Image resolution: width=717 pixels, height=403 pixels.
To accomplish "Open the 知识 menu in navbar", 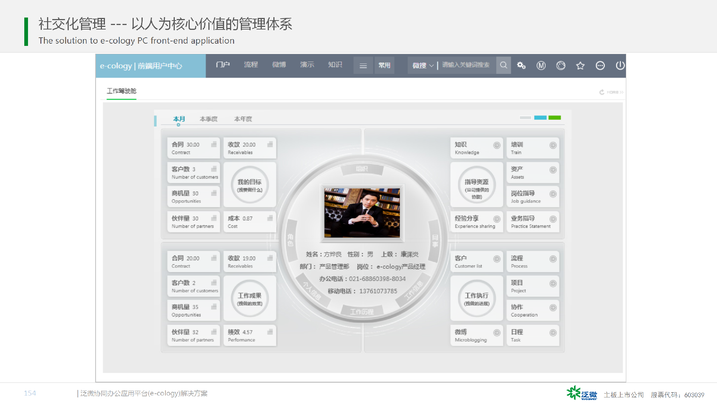I will tap(335, 65).
